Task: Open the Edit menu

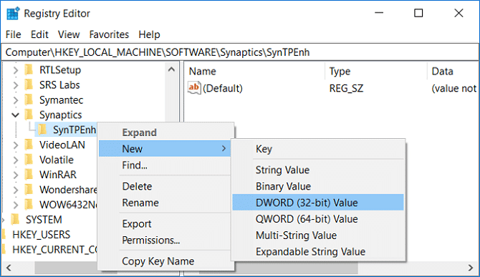Action: (39, 34)
